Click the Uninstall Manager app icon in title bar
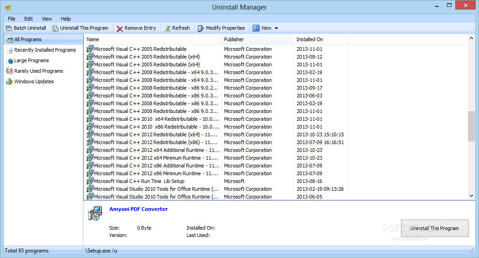 (8, 7)
